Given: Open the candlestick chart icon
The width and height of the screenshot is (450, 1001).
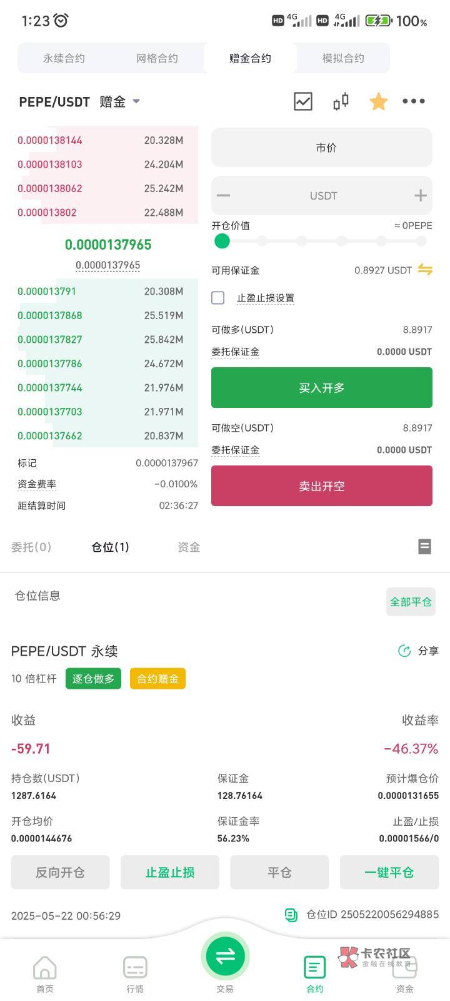Looking at the screenshot, I should (x=341, y=101).
